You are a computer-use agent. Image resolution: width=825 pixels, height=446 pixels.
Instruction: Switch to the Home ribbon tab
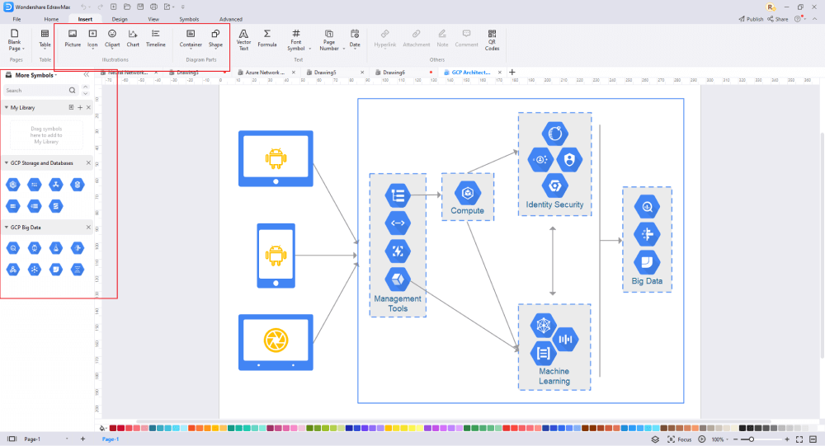pyautogui.click(x=51, y=19)
